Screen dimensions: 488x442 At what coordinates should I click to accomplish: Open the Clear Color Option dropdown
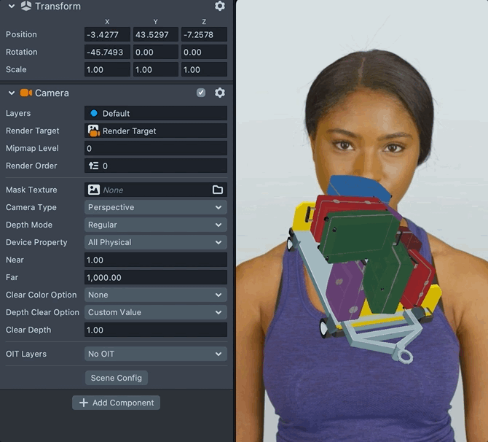coord(156,295)
